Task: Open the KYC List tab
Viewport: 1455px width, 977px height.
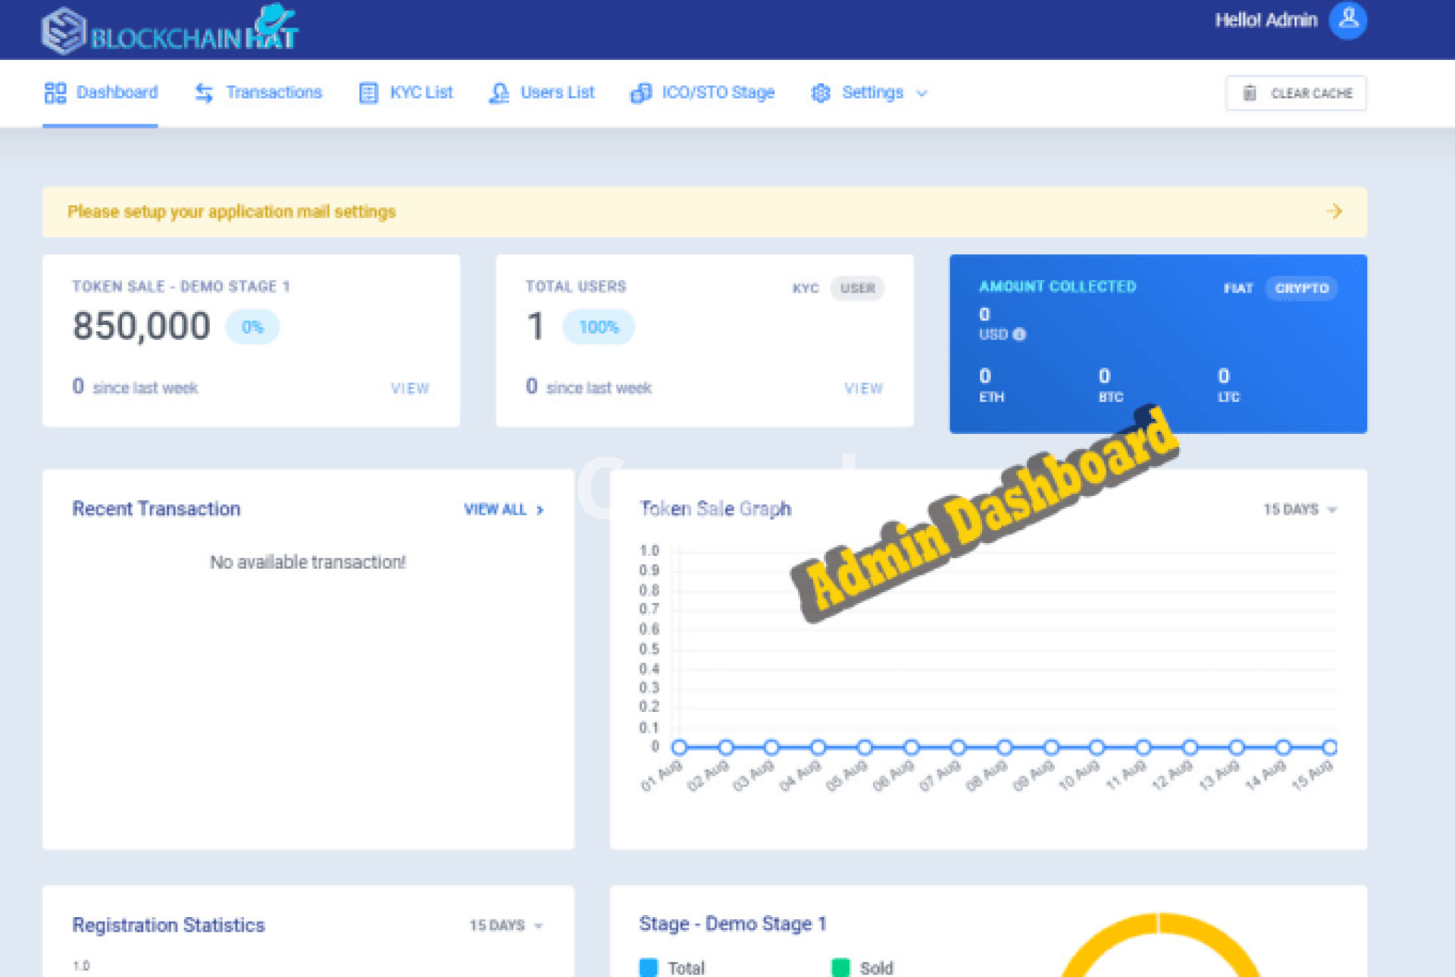Action: pyautogui.click(x=421, y=92)
